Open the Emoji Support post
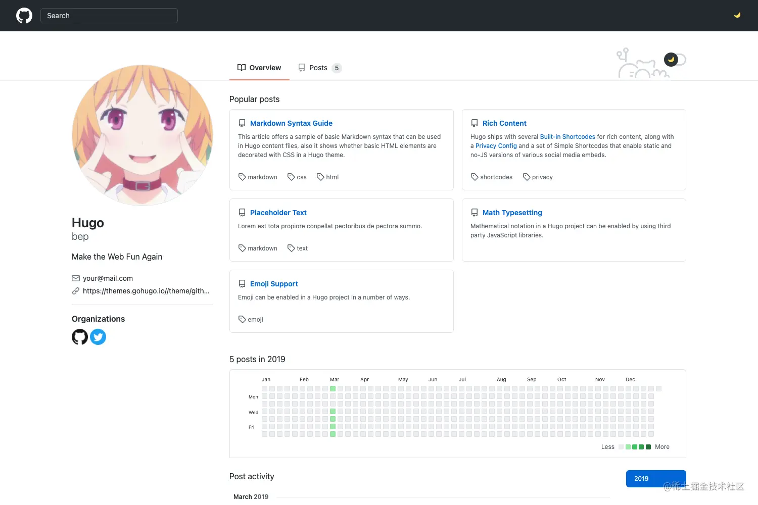This screenshot has height=505, width=758. pos(274,284)
